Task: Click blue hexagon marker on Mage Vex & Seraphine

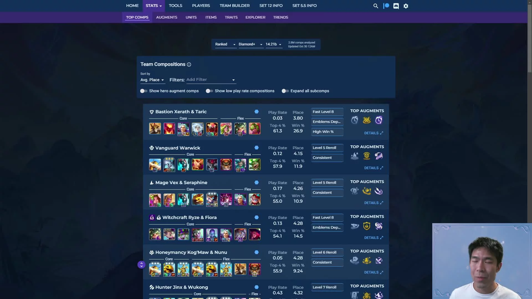Action: point(257,182)
